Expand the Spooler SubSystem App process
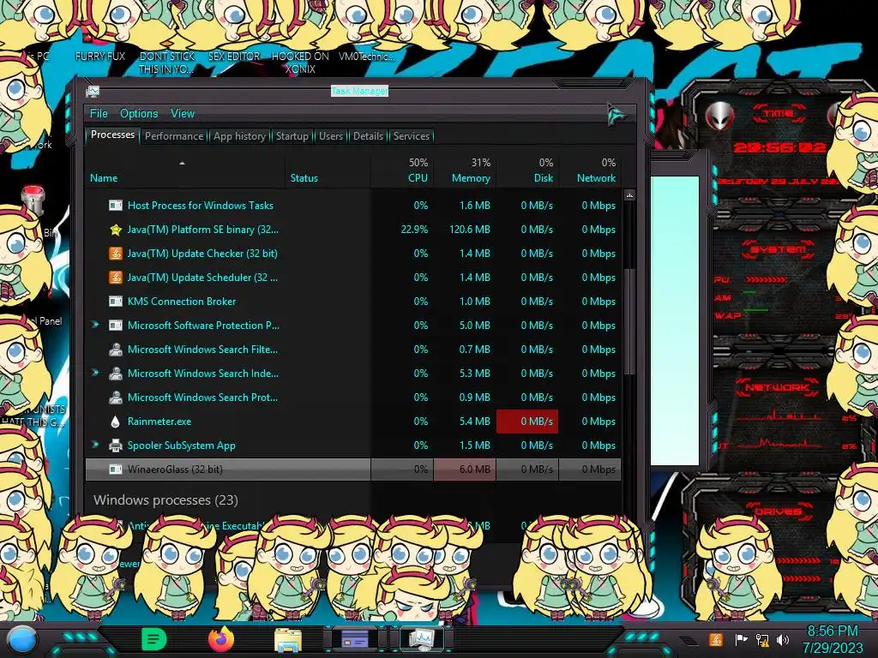Screen dimensions: 878x658 [x=95, y=446]
